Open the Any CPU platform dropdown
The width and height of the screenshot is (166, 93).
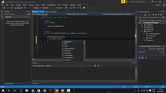point(49,8)
